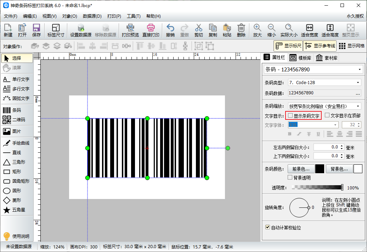
Task: Delete the object with the 删除 trash icon
Action: [x=241, y=30]
